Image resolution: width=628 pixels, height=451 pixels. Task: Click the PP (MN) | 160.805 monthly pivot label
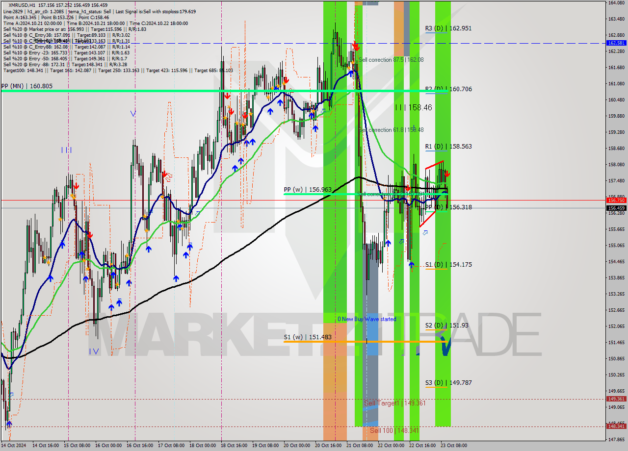click(x=27, y=86)
